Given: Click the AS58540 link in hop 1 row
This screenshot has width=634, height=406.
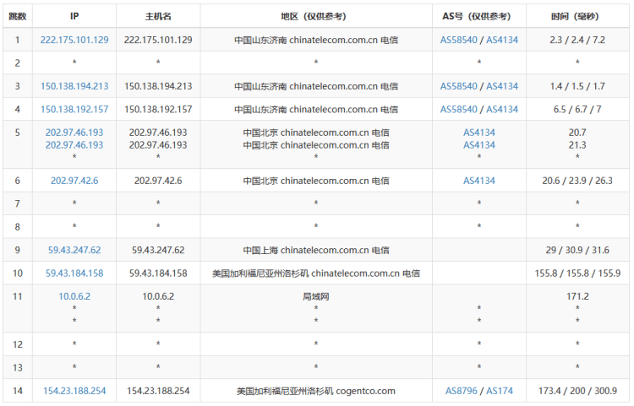Looking at the screenshot, I should pos(459,40).
